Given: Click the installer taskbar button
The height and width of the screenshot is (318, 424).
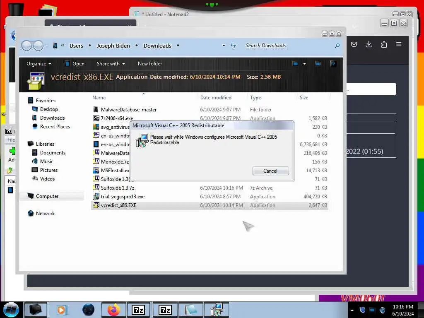Looking at the screenshot, I should pyautogui.click(x=217, y=310).
